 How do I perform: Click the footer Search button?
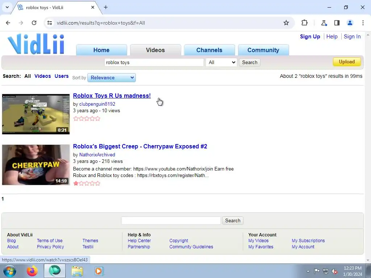point(233,220)
